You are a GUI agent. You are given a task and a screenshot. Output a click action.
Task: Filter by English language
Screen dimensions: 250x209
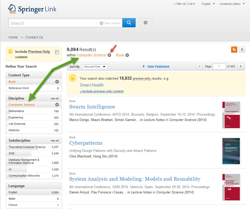coord(34,192)
